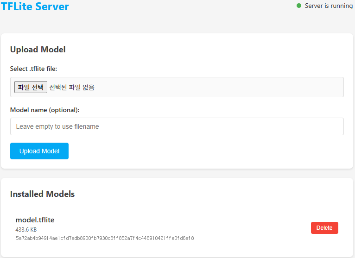Click the model hash string starting 5a72ab4b

click(105, 238)
